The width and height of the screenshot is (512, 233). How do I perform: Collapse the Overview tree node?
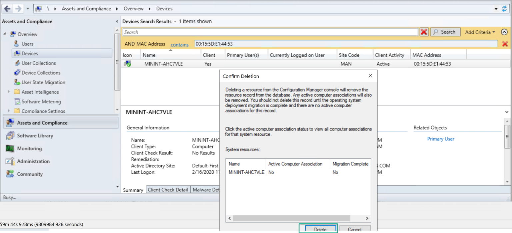click(5, 34)
